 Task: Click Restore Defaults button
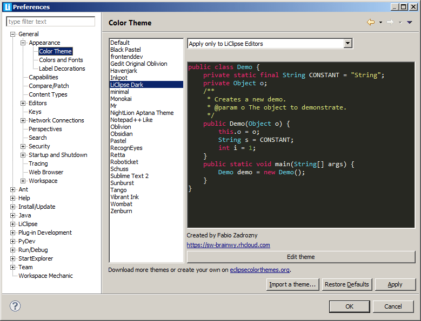pyautogui.click(x=347, y=284)
